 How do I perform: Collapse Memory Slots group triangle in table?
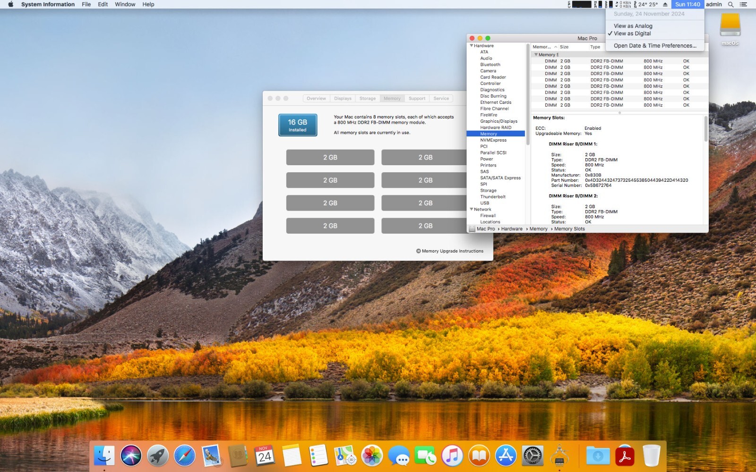pyautogui.click(x=536, y=55)
